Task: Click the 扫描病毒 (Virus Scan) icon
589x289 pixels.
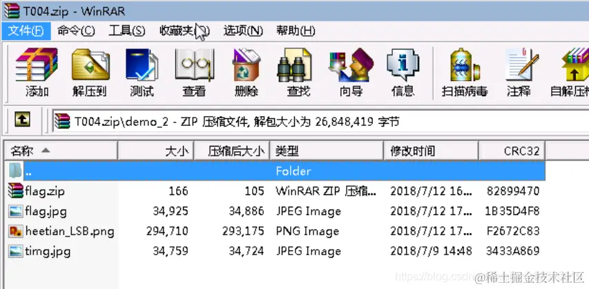Action: (465, 65)
